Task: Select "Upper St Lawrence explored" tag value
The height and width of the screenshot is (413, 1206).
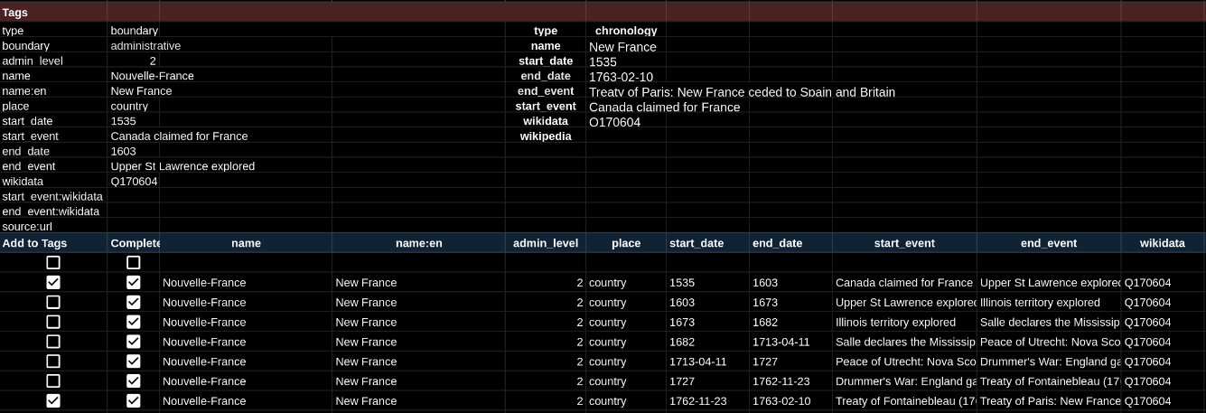Action: point(182,166)
